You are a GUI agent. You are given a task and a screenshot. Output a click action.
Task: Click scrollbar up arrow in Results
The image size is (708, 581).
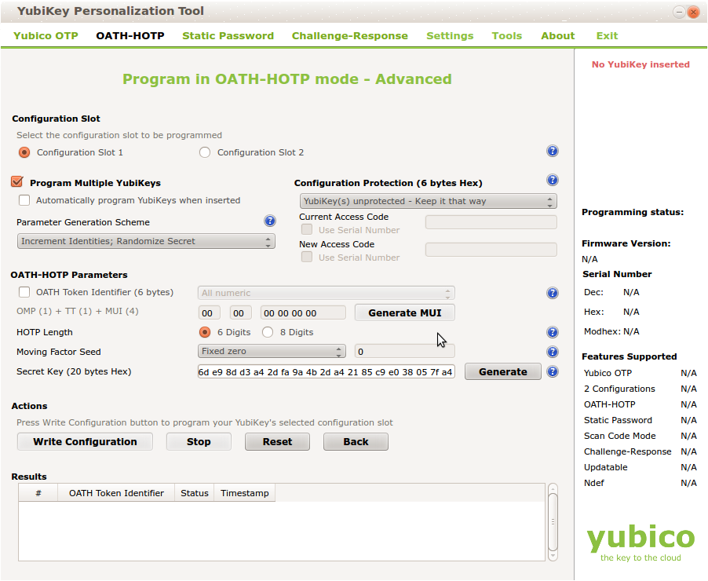553,488
